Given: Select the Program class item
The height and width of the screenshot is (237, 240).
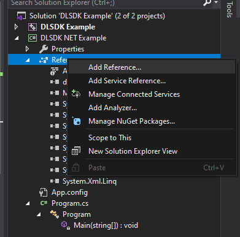Looking at the screenshot, I should click(77, 214).
